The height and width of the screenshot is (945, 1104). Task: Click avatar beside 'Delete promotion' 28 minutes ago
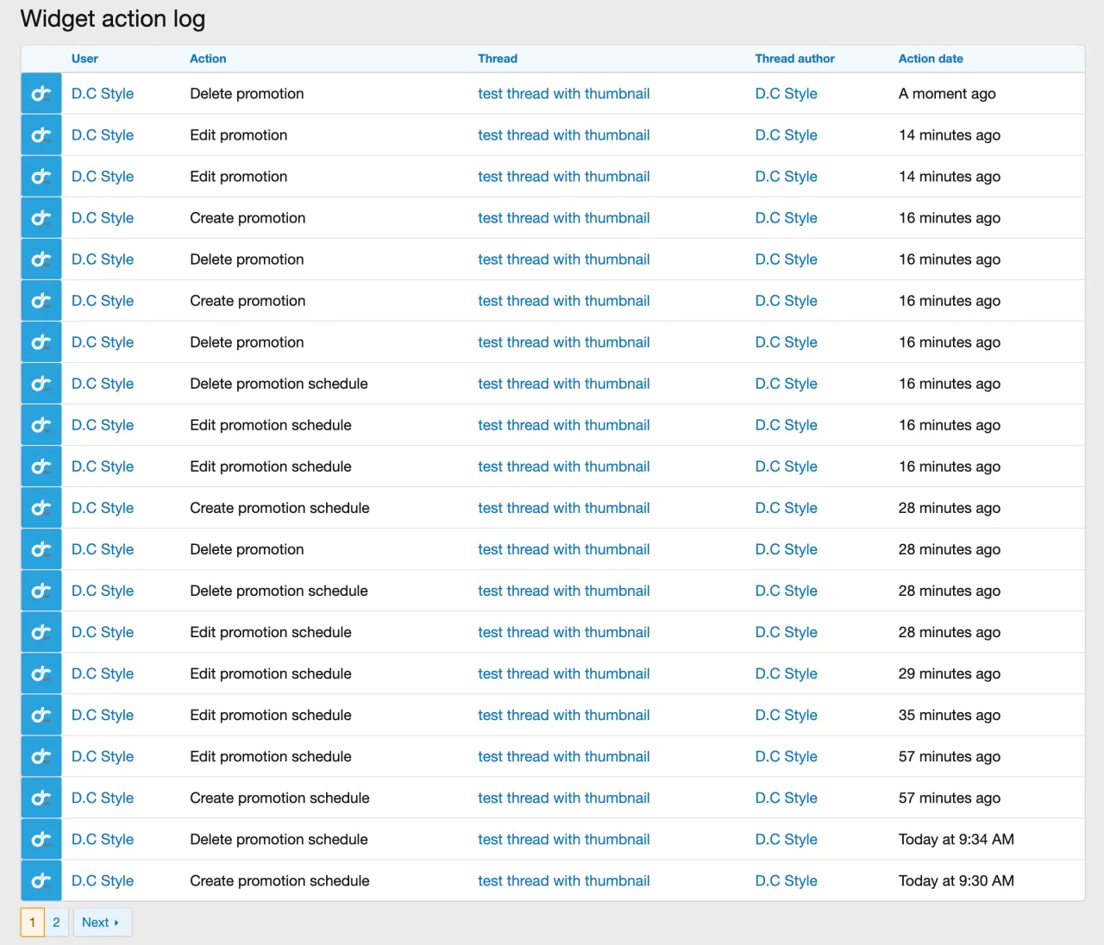[x=41, y=549]
